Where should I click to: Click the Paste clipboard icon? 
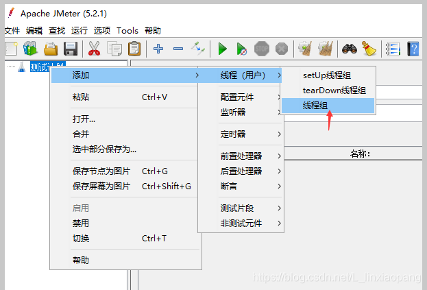(134, 49)
